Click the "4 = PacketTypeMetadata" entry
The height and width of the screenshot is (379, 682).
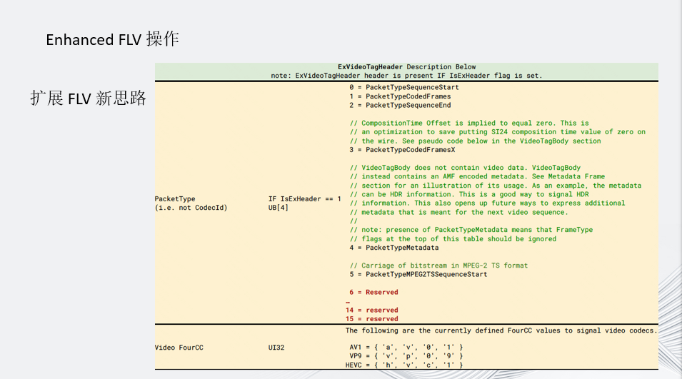click(x=393, y=248)
